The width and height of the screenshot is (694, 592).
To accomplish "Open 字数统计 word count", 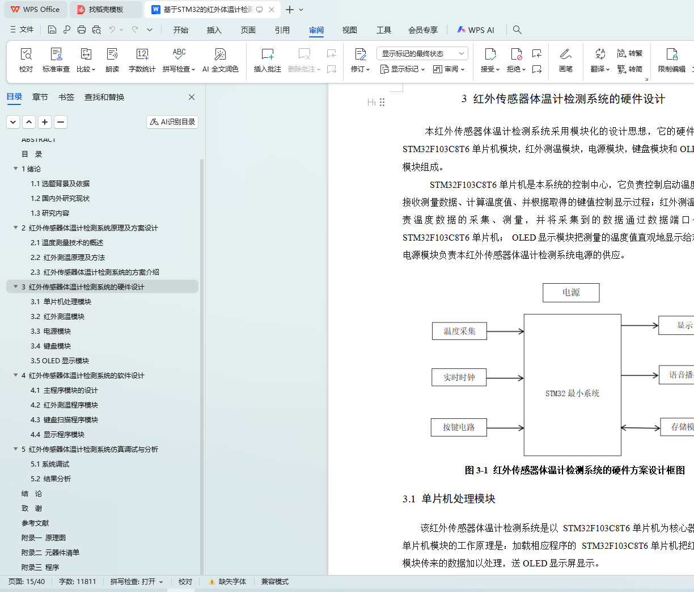I will [x=142, y=60].
